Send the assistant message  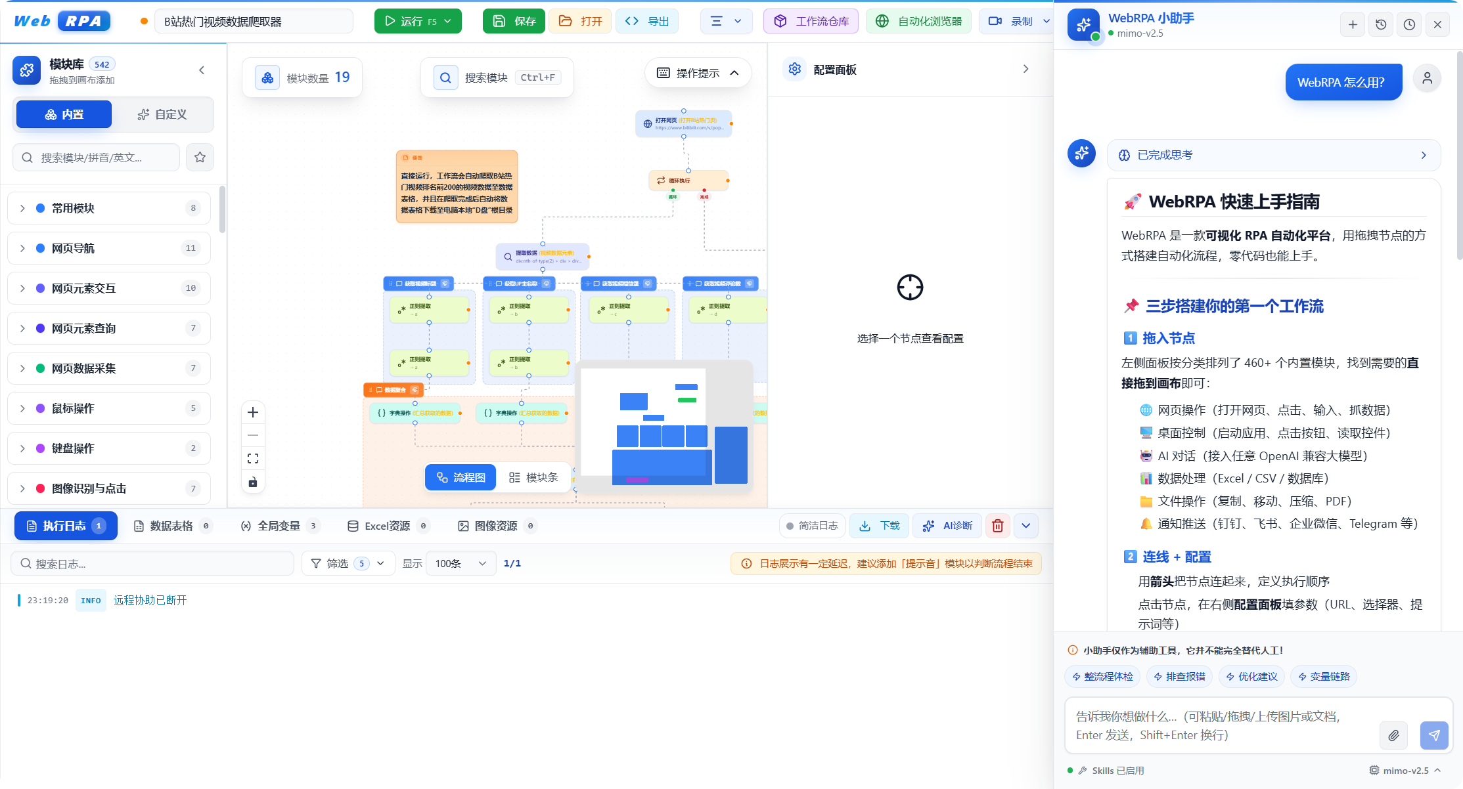coord(1434,736)
